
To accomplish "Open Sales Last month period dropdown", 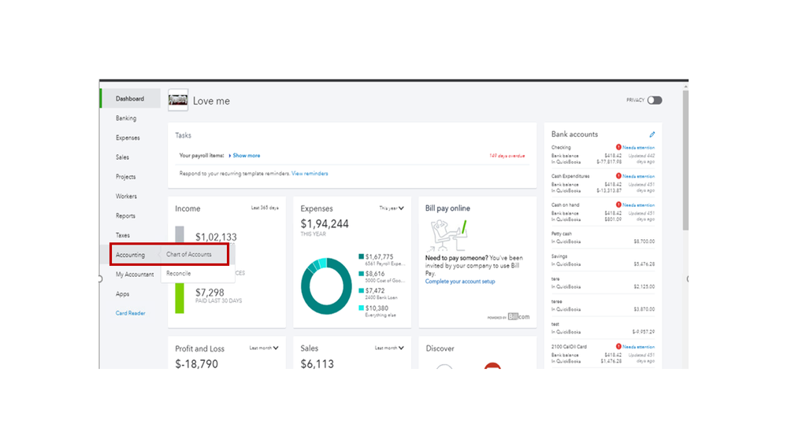I will tap(389, 348).
